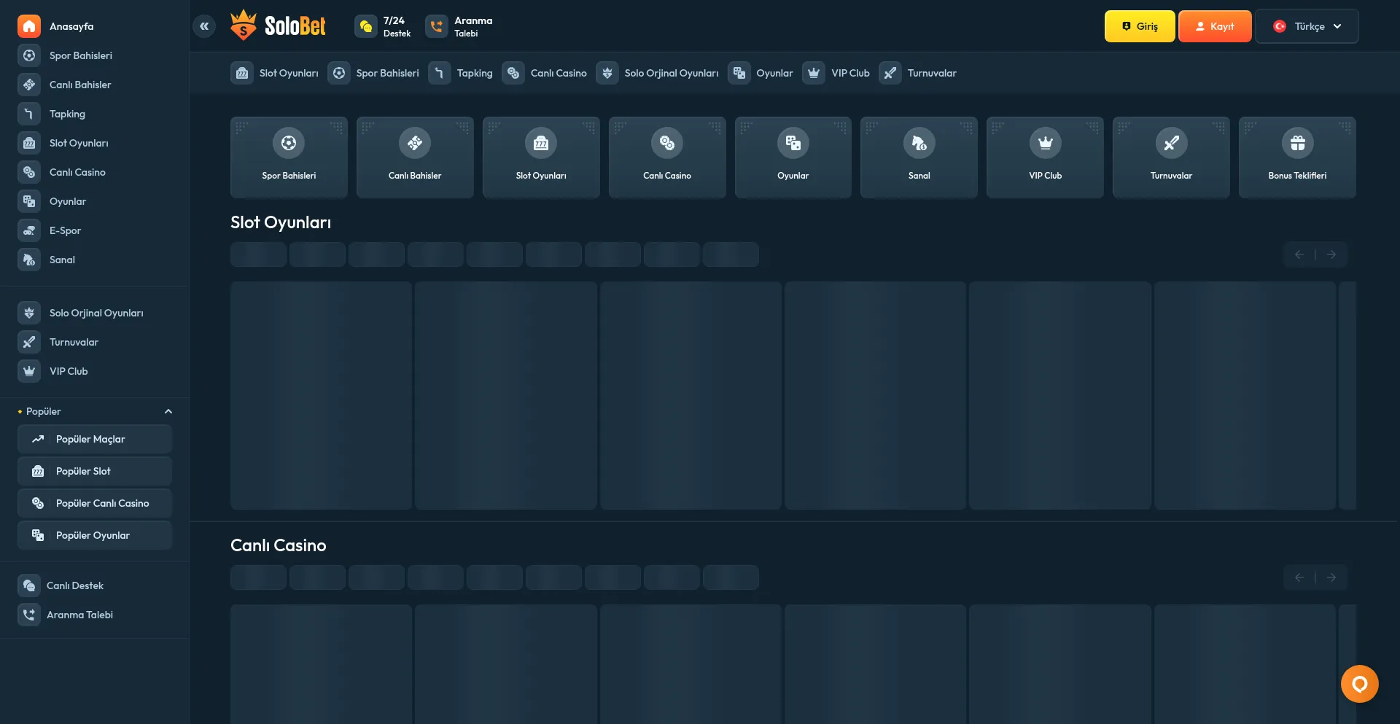
Task: Click the Sanal horse tile
Action: tap(919, 157)
